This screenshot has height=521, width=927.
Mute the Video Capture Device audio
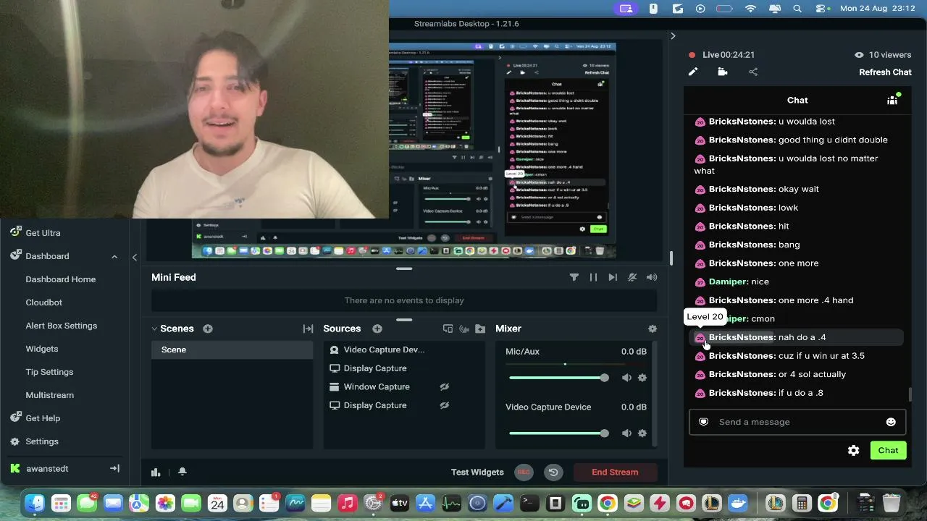point(626,433)
